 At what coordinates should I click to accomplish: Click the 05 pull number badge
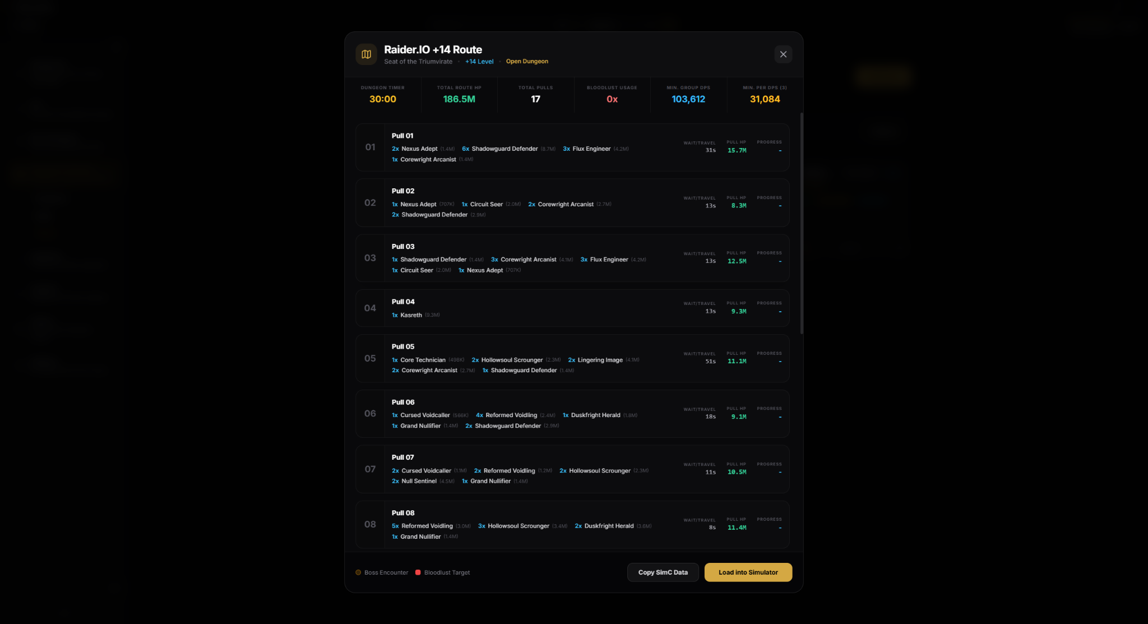click(x=370, y=358)
